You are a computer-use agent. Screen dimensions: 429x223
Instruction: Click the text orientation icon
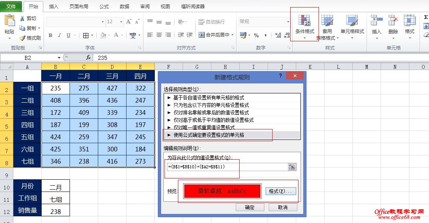click(181, 22)
